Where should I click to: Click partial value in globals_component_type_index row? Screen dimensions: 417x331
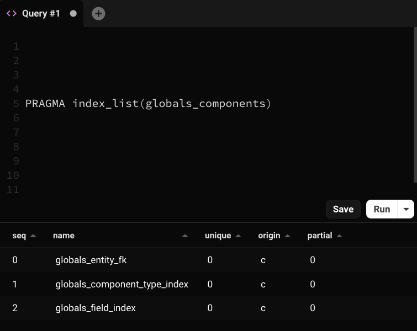tap(313, 284)
